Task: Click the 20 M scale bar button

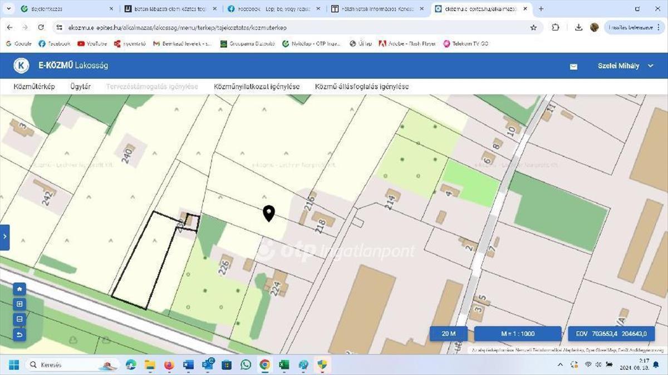Action: click(449, 334)
